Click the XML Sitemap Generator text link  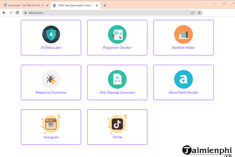(117, 92)
